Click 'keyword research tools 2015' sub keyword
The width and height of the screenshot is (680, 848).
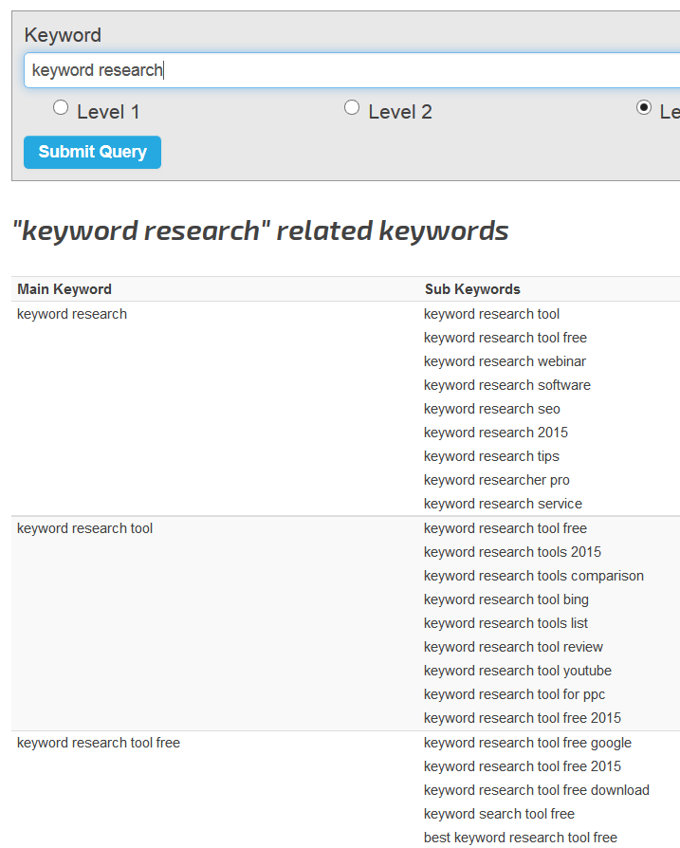tap(512, 552)
